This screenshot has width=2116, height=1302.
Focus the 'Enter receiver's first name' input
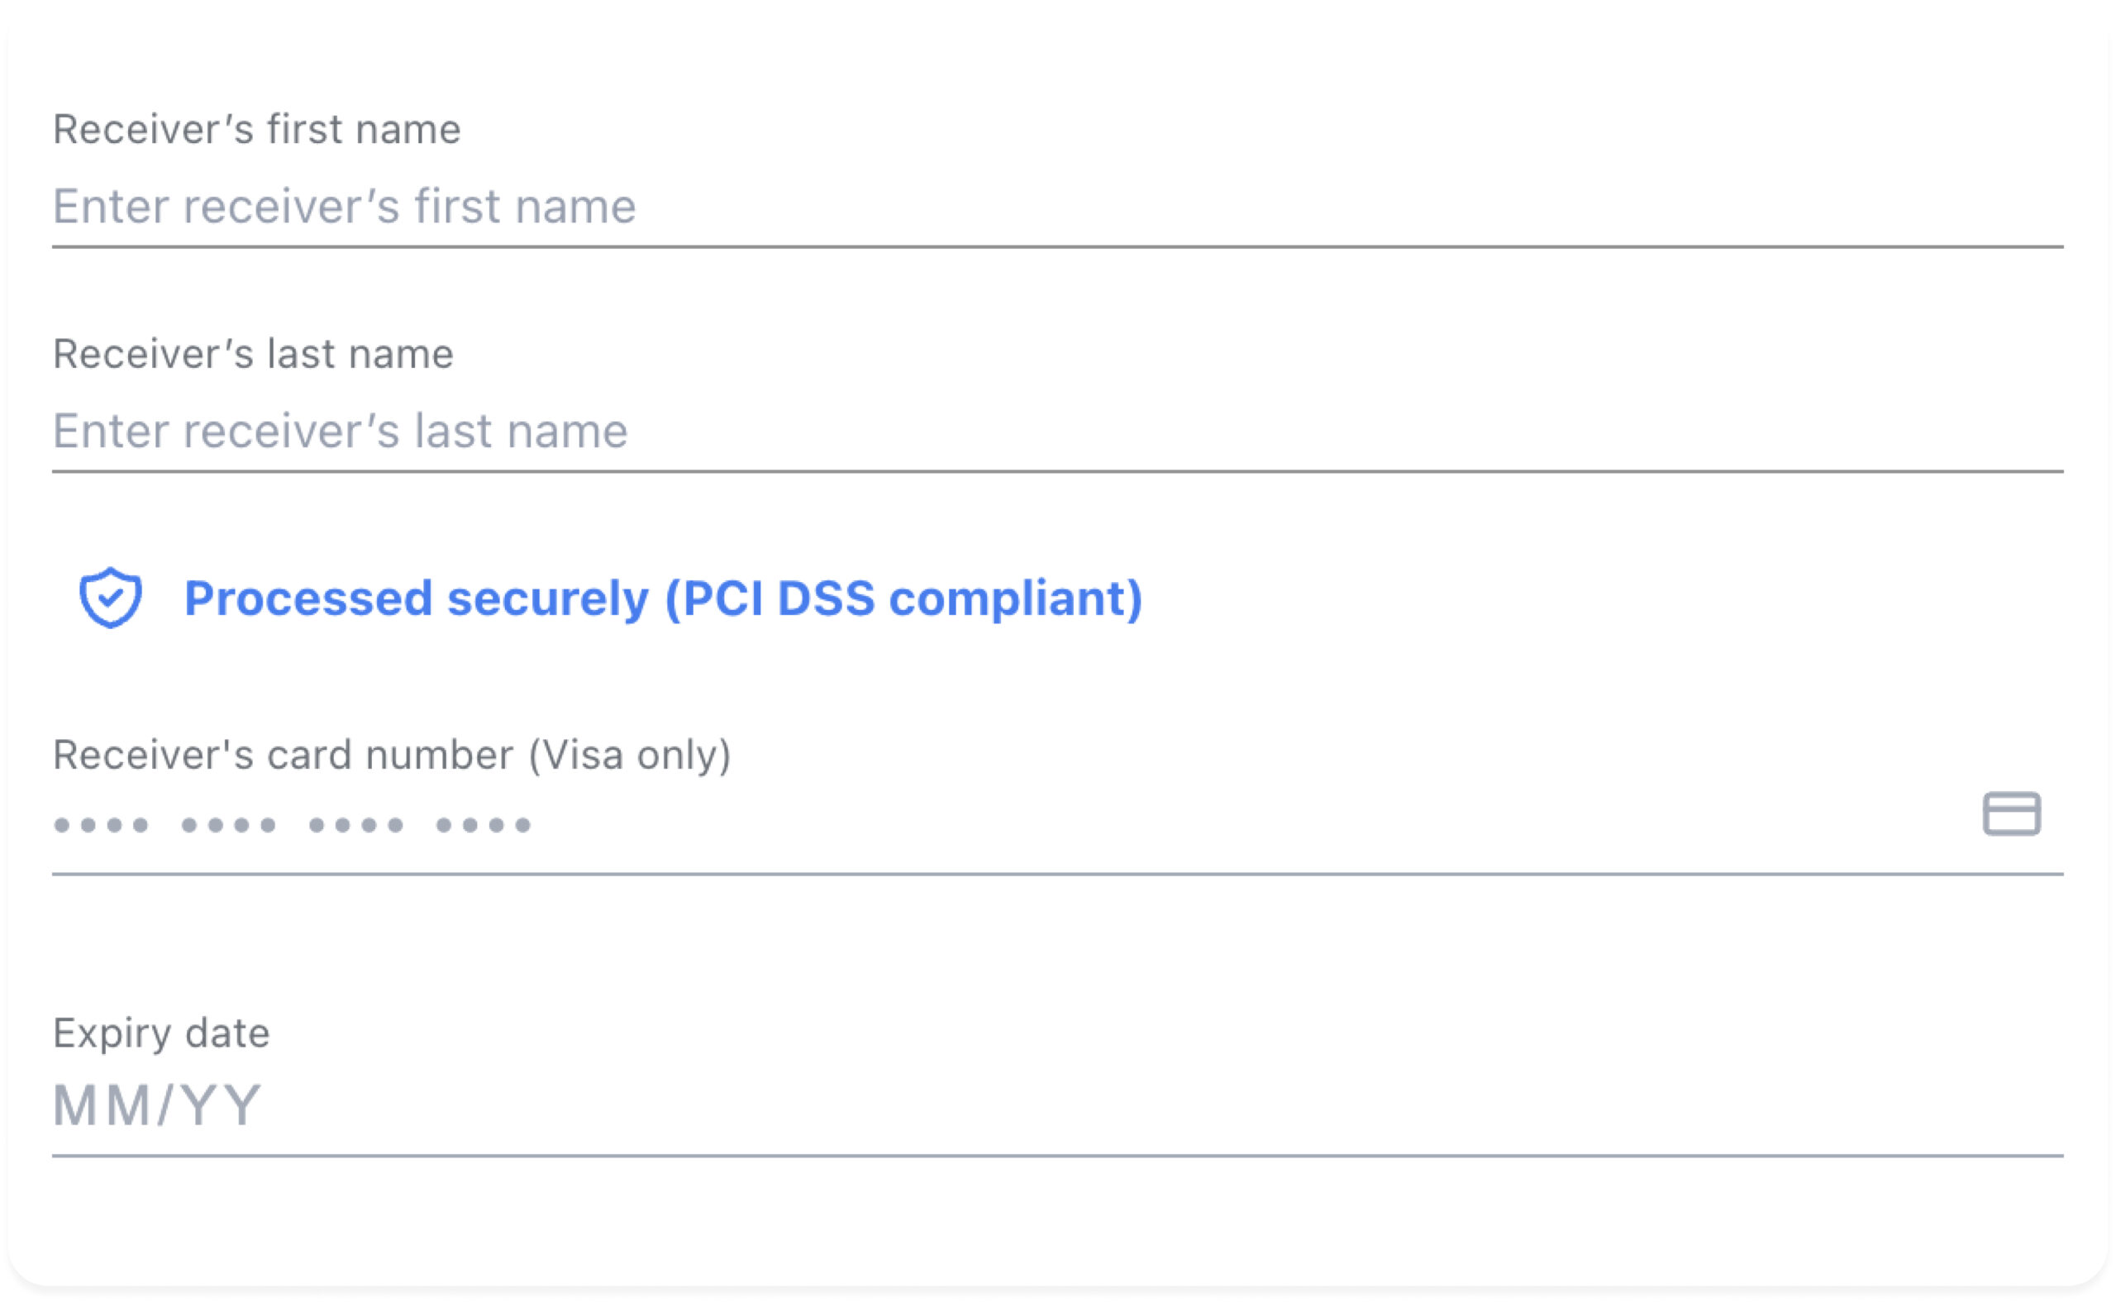[x=1057, y=207]
